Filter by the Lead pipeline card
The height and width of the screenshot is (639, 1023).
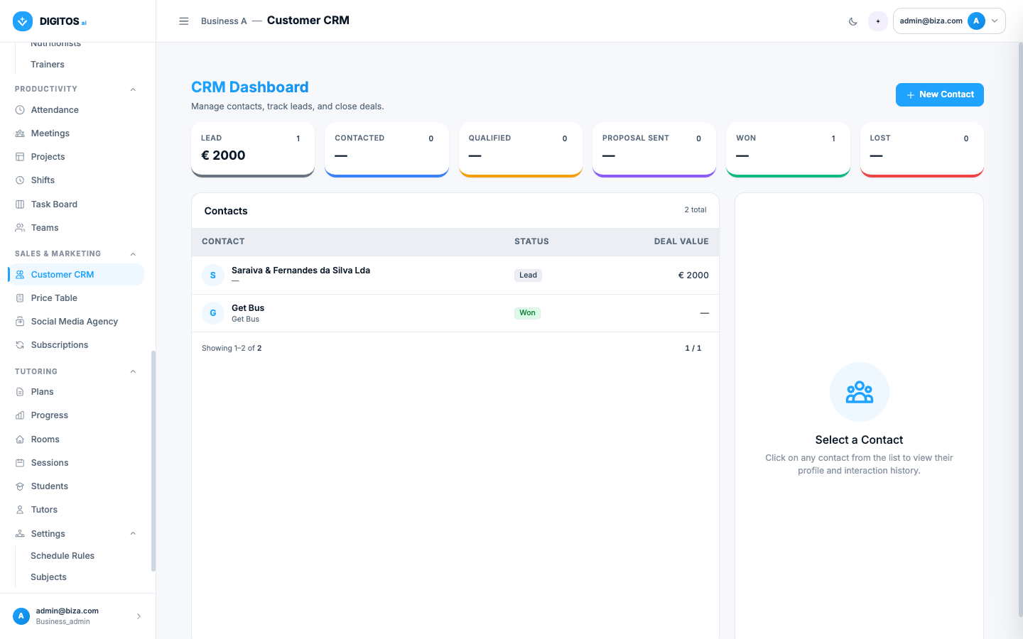253,150
